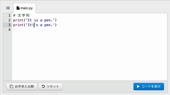This screenshot has height=95, width=170.
Task: Click the リセット button
Action: pos(50,87)
